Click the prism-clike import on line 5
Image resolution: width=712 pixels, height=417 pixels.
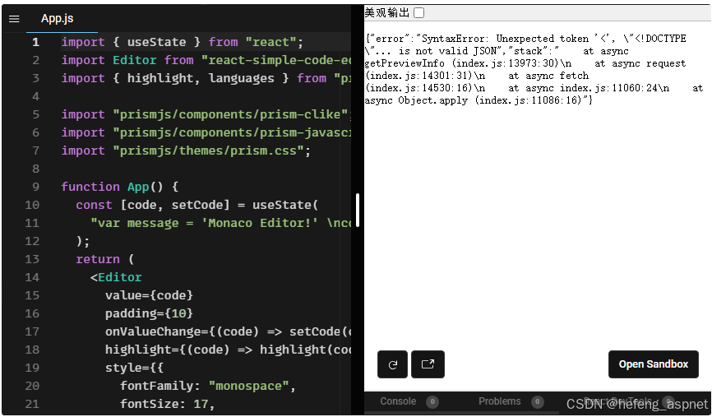pyautogui.click(x=206, y=114)
